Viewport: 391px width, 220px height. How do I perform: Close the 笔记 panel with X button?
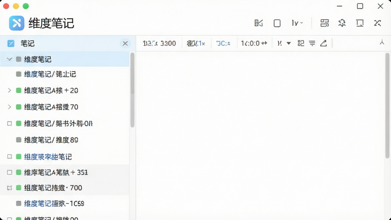coord(125,44)
